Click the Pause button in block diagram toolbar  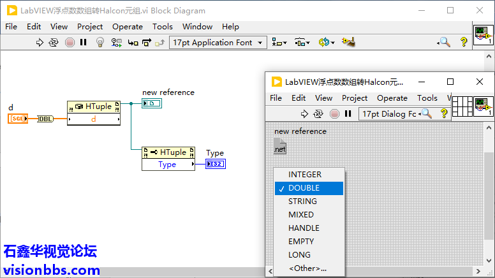(x=84, y=43)
